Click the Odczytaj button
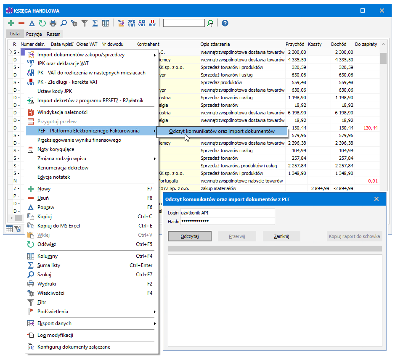Image resolution: width=395 pixels, height=357 pixels. tap(190, 236)
